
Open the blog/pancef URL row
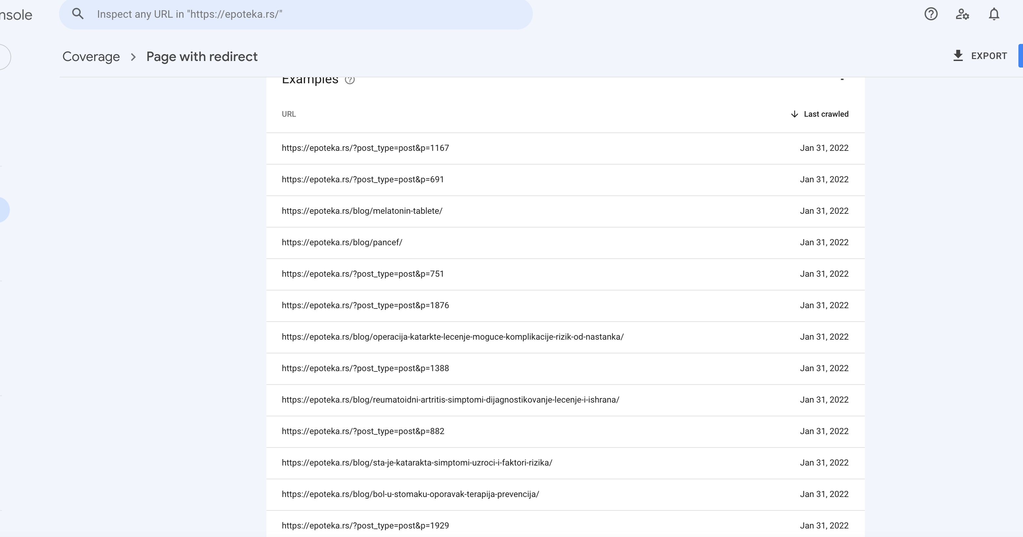566,243
